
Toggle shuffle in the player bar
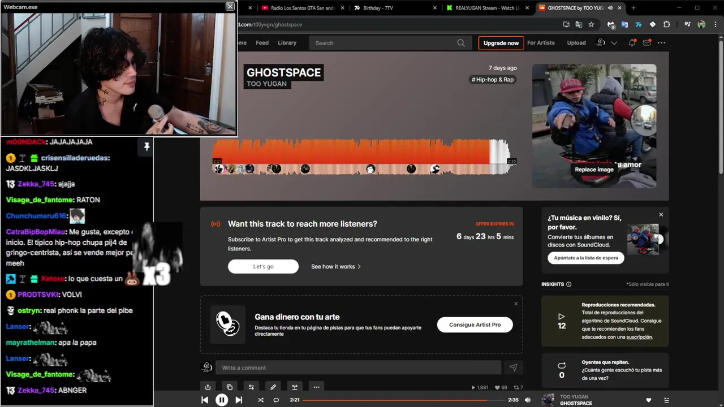(260, 400)
